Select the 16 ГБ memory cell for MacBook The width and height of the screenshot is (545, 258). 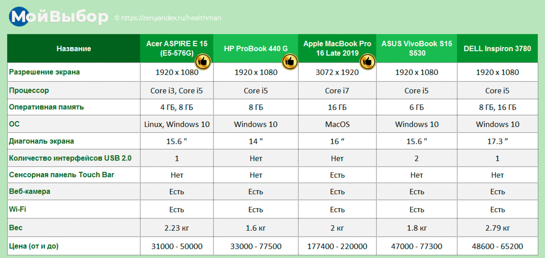337,107
